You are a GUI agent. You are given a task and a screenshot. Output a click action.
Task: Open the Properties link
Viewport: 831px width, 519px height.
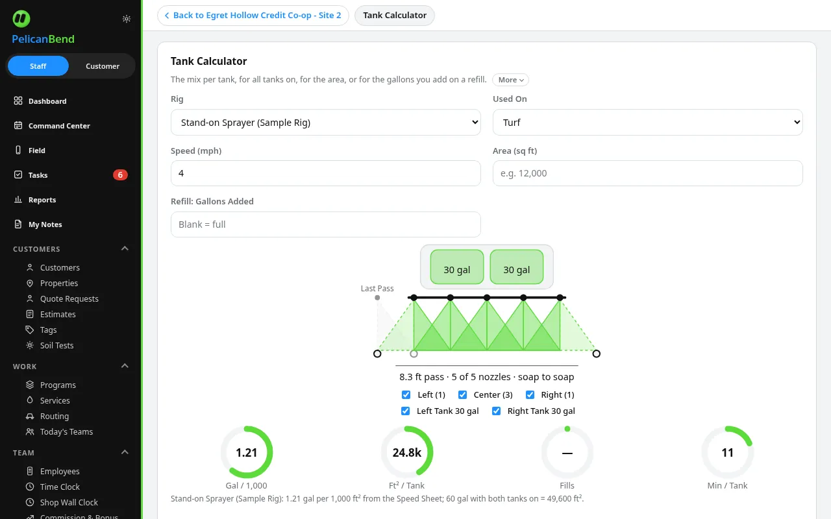[59, 283]
